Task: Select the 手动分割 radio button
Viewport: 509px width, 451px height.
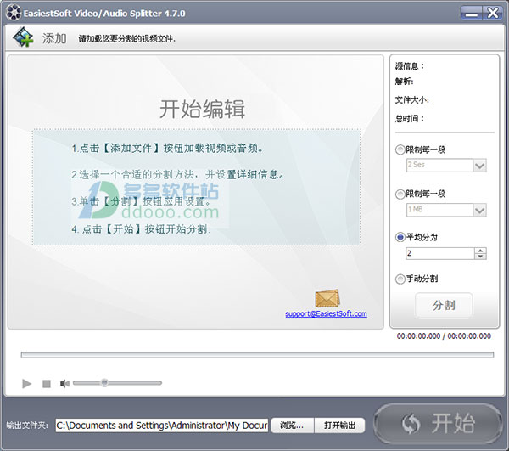Action: pos(400,279)
